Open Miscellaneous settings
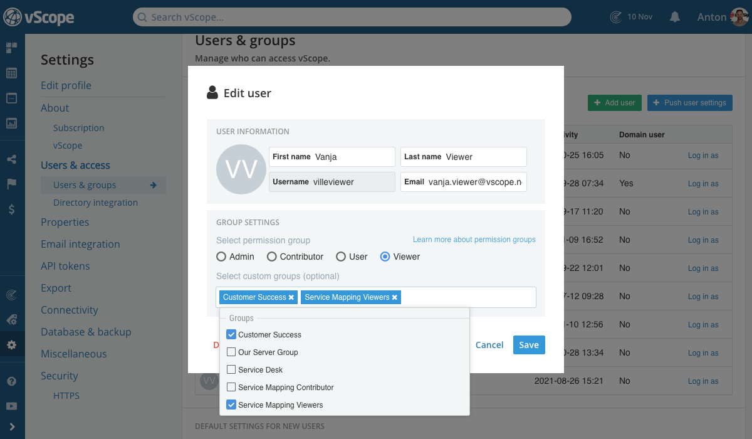 point(74,354)
